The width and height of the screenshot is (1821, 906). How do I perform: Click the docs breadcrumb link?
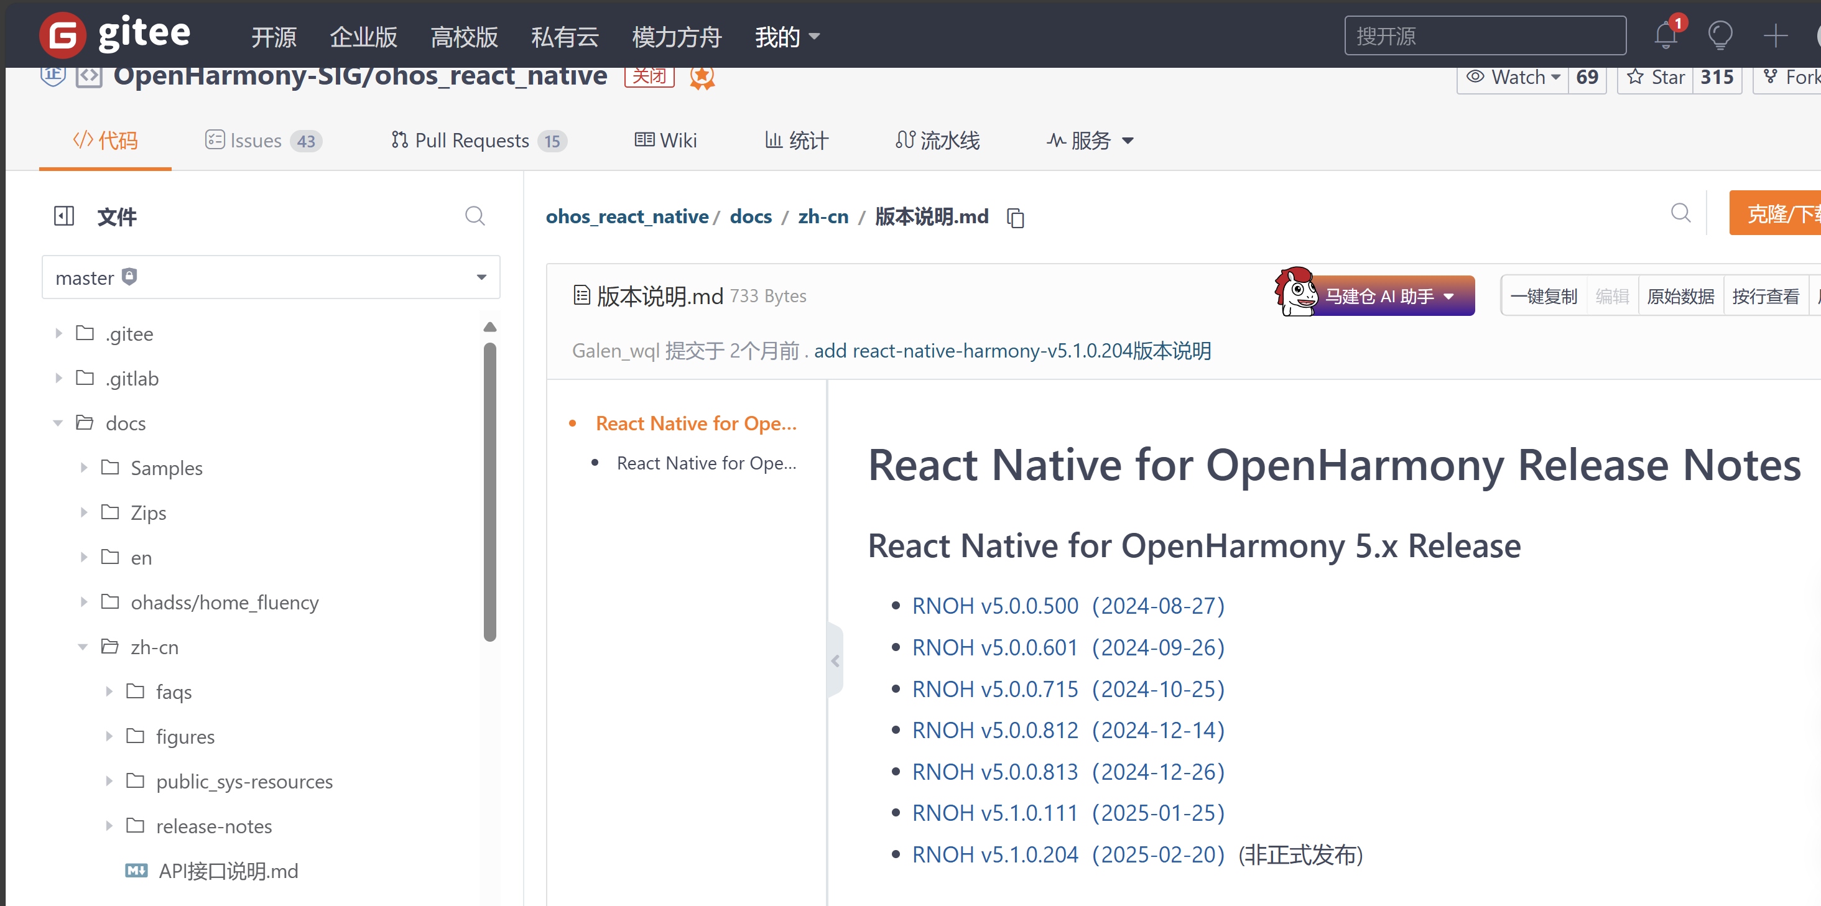[x=751, y=216]
